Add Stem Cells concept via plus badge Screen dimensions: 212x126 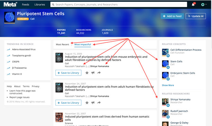point(168,67)
